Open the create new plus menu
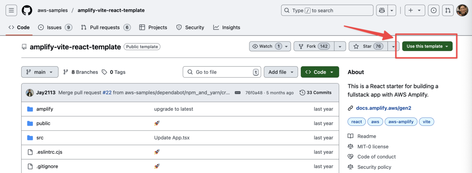 [414, 11]
